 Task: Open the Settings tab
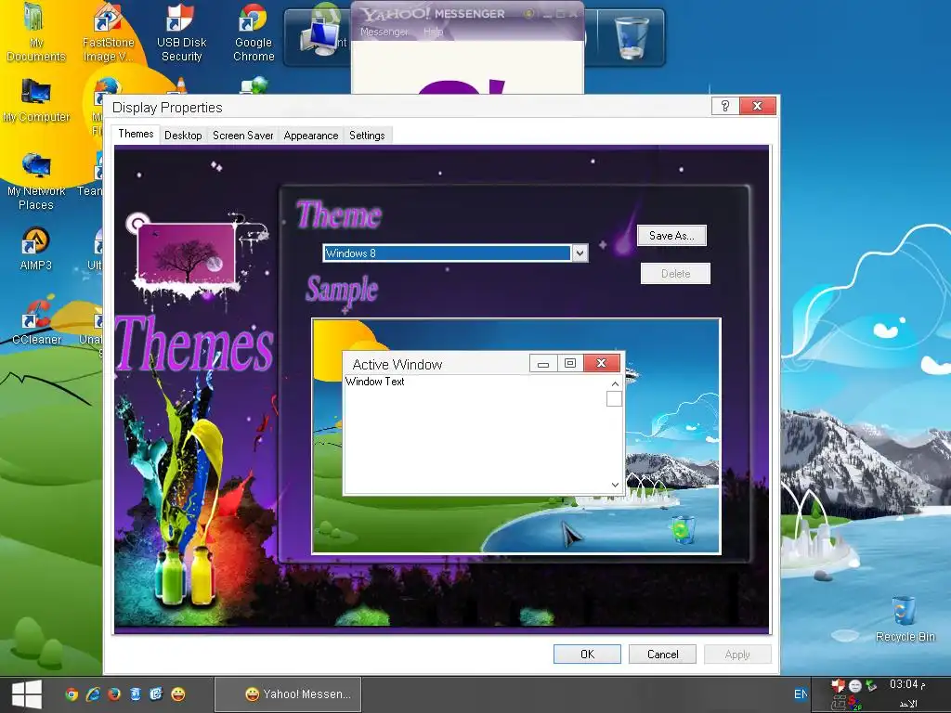tap(367, 136)
